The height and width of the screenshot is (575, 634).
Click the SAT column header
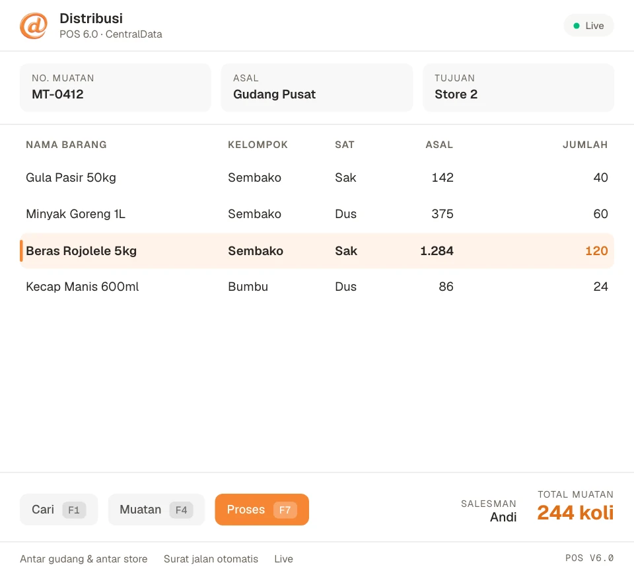point(345,145)
